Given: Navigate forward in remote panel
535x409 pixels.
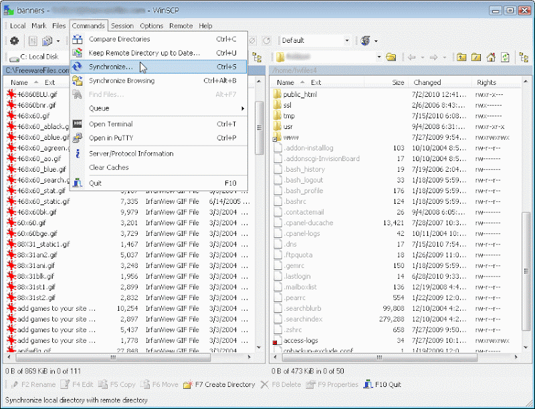Looking at the screenshot, I should [433, 57].
